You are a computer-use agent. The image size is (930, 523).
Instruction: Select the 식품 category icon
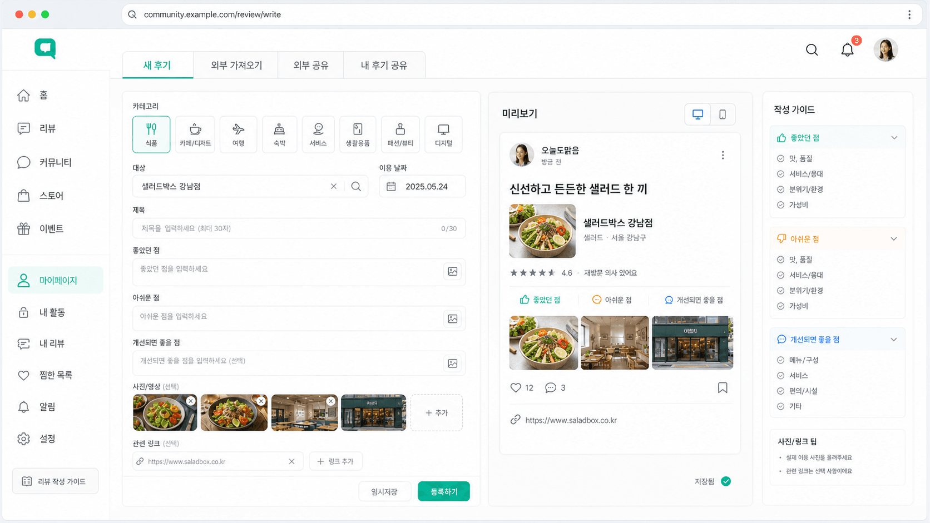(x=151, y=134)
